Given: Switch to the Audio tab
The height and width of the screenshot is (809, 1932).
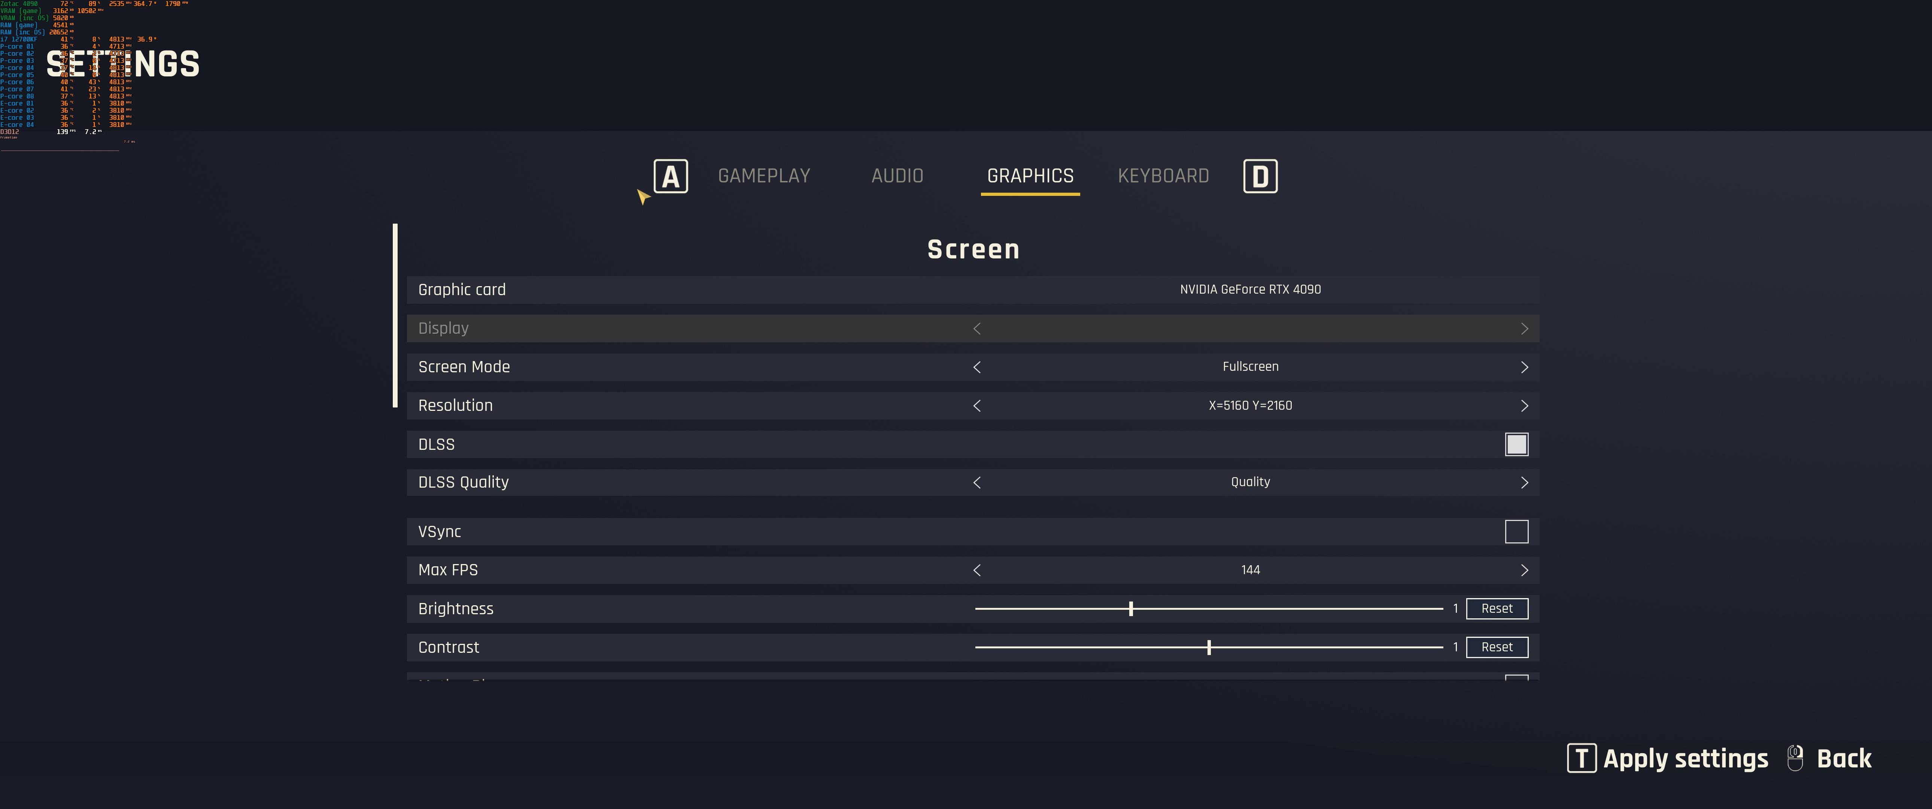Looking at the screenshot, I should 897,176.
